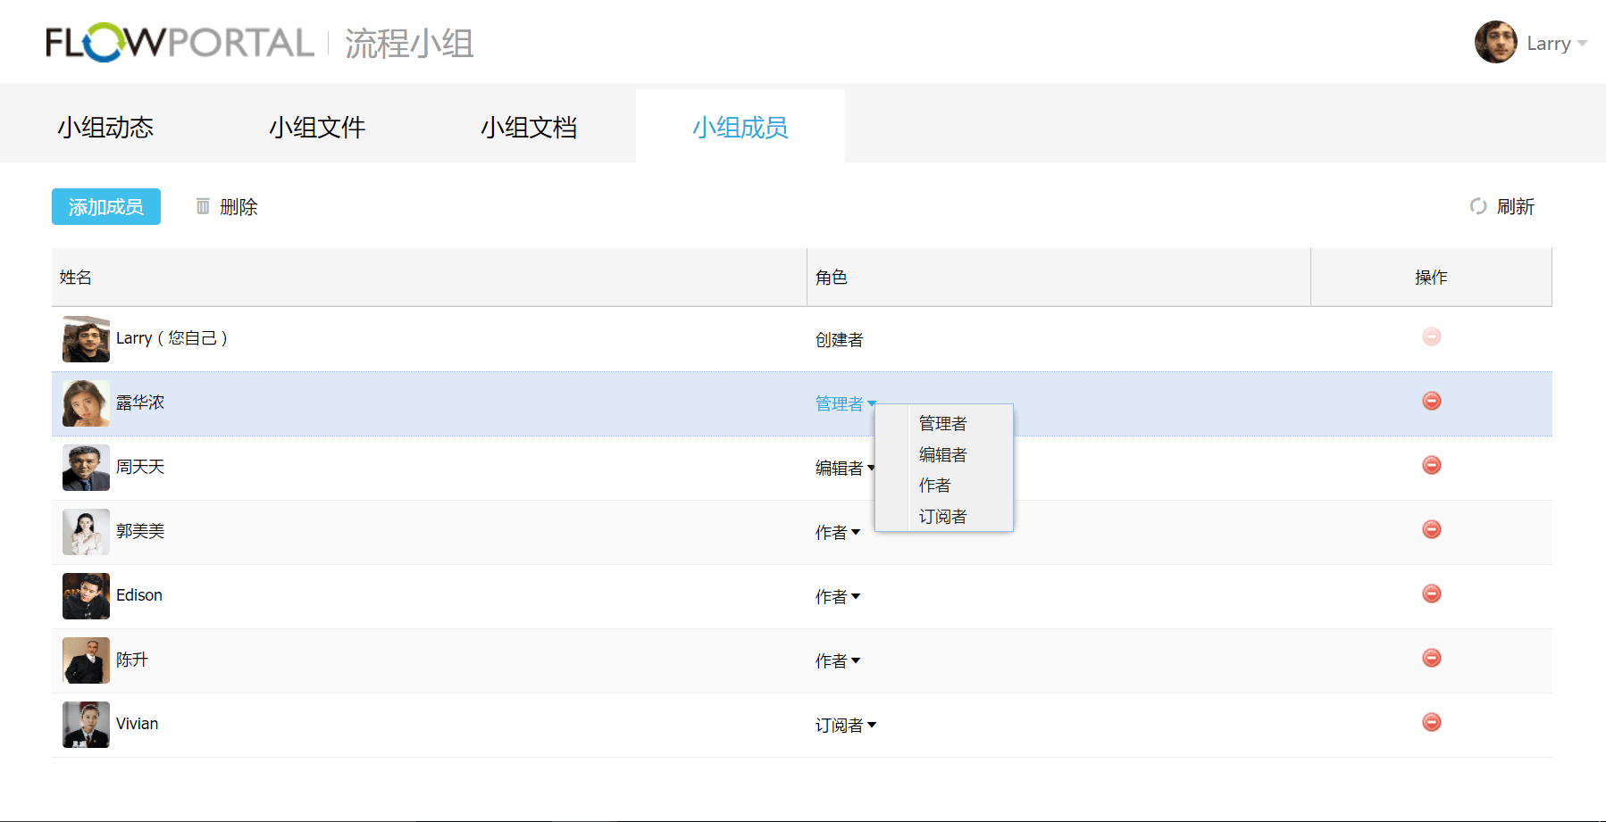Click the red remove icon for Edison
The height and width of the screenshot is (822, 1606).
[x=1431, y=594]
